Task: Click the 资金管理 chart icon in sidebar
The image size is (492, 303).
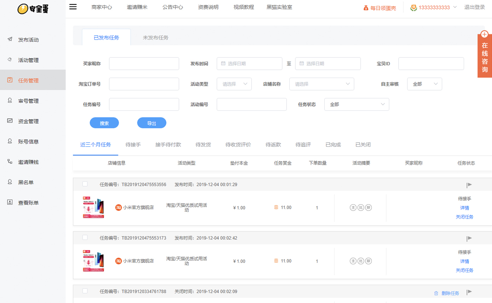Action: tap(10, 121)
